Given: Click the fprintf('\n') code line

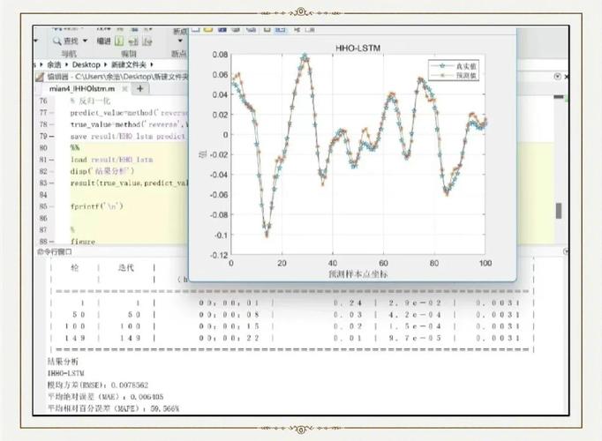Looking at the screenshot, I should tap(97, 206).
